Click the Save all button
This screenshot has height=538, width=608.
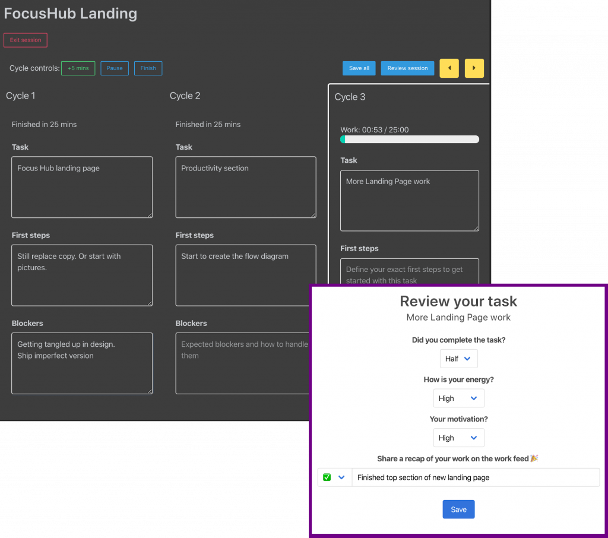[359, 68]
